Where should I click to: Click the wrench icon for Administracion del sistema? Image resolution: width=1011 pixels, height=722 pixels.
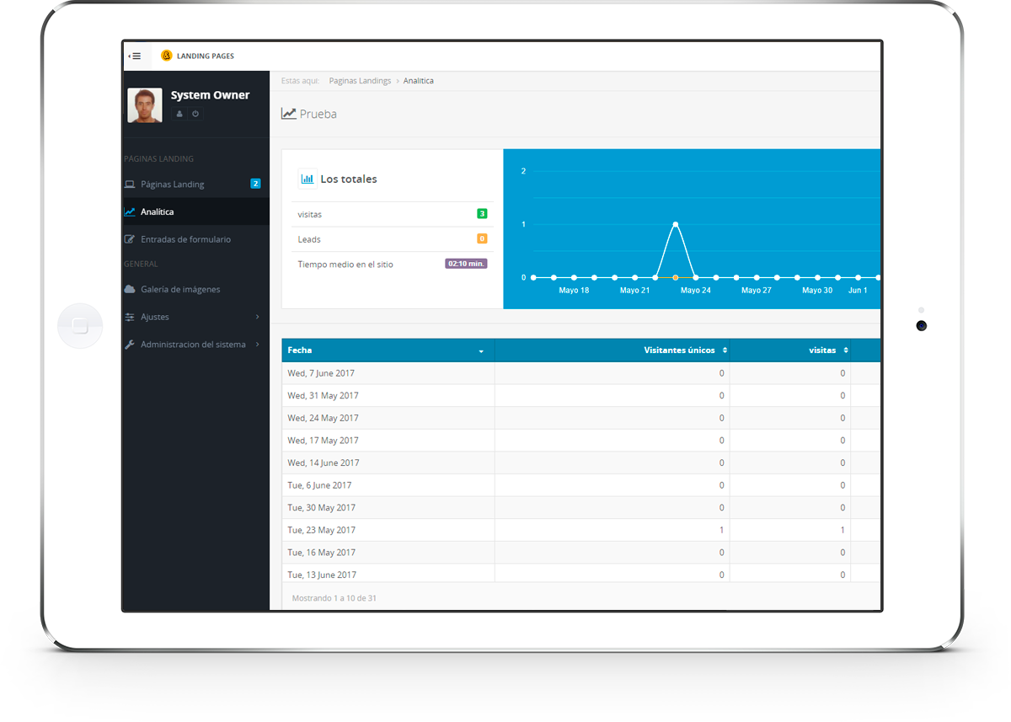[130, 345]
